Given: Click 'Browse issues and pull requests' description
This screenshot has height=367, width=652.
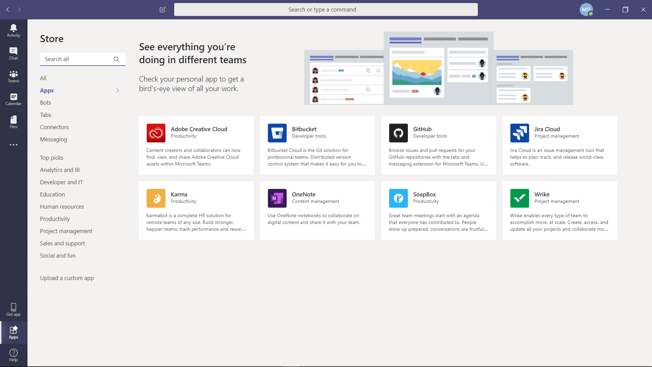Looking at the screenshot, I should 438,157.
